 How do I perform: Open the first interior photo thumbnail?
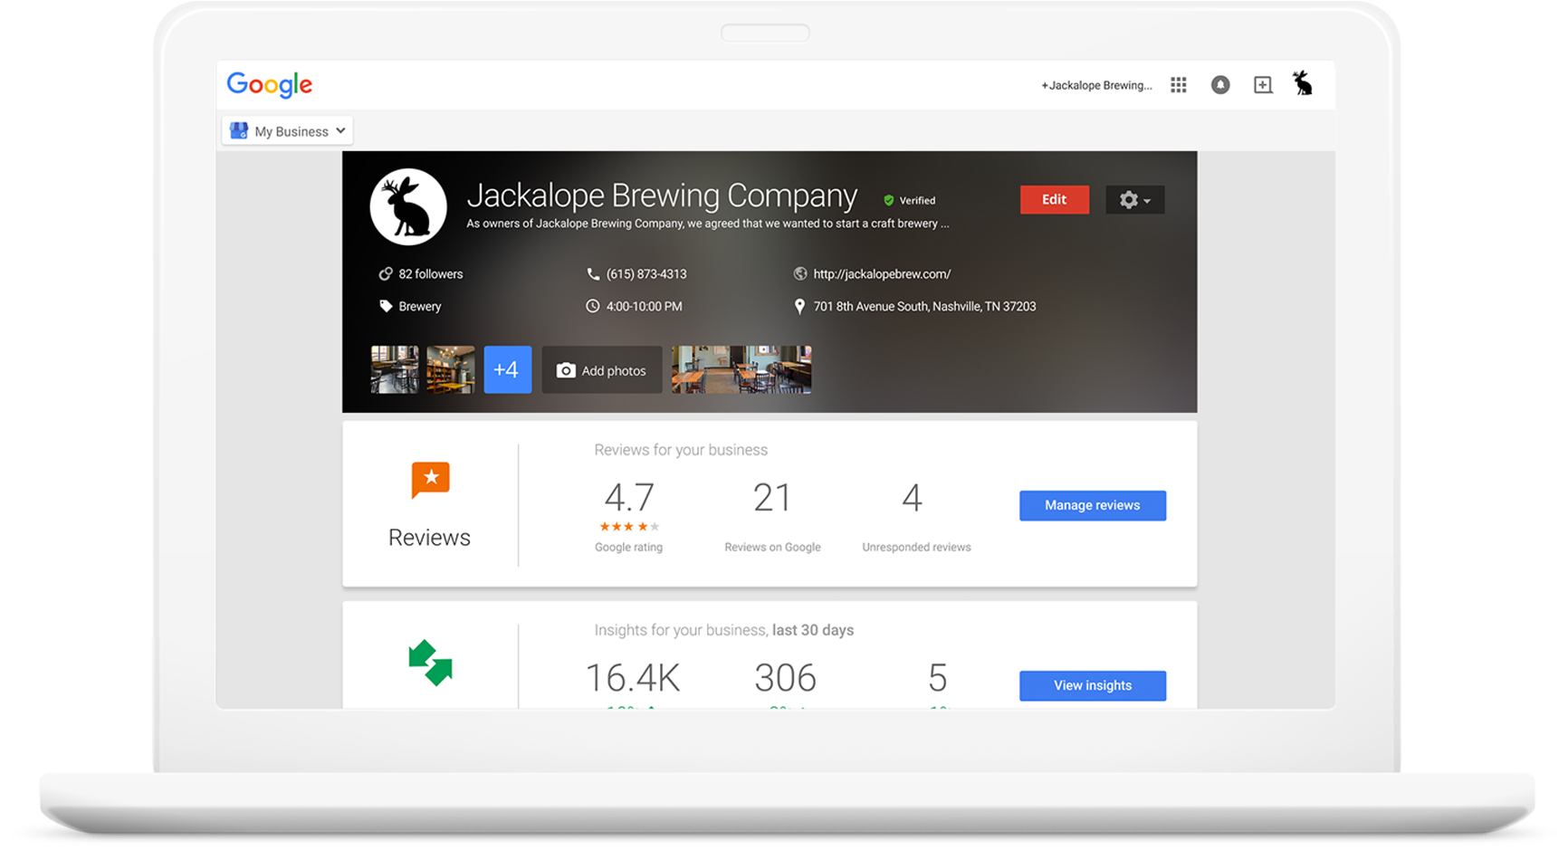[395, 369]
